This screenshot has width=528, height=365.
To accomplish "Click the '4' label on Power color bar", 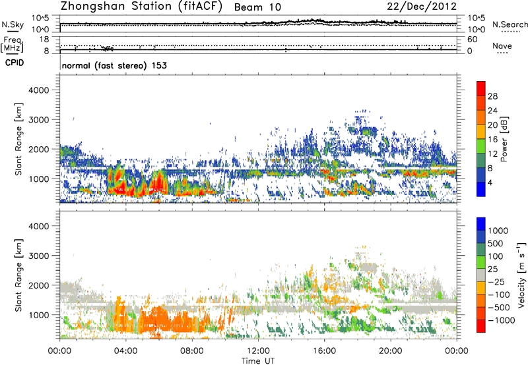I will point(490,183).
